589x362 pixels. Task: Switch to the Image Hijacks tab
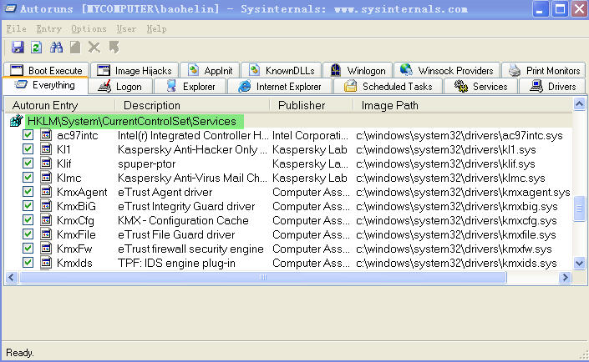[x=135, y=71]
